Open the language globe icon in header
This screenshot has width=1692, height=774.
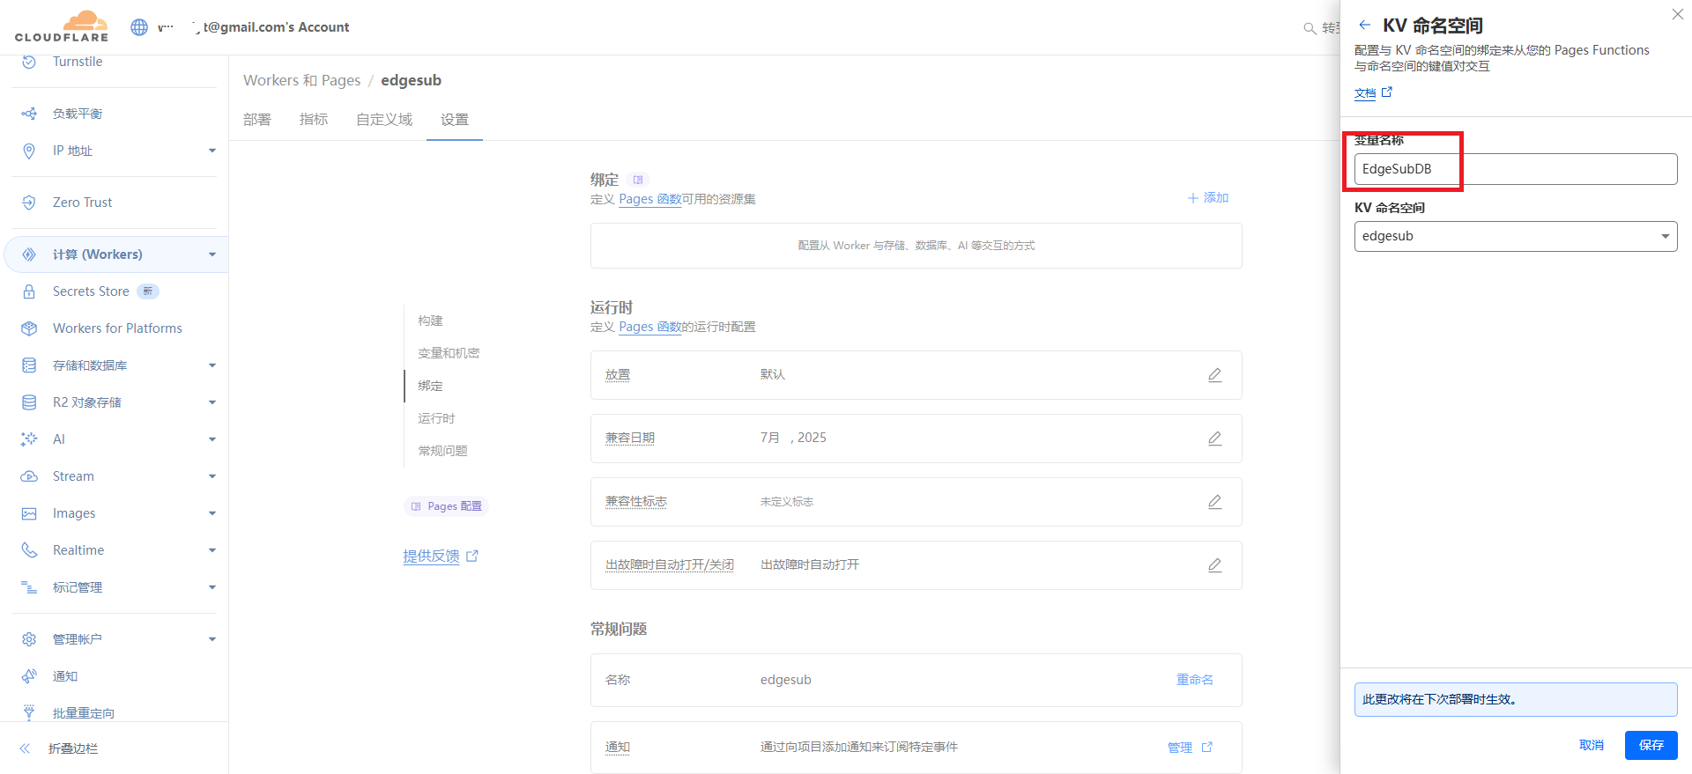pyautogui.click(x=139, y=27)
